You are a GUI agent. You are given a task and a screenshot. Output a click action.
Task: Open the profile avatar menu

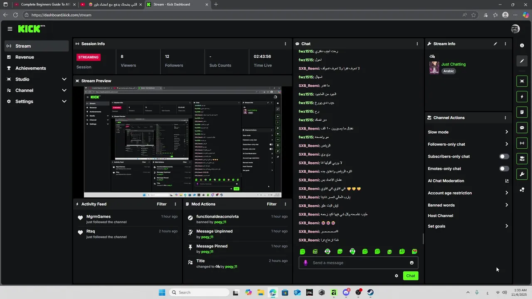[x=515, y=29]
